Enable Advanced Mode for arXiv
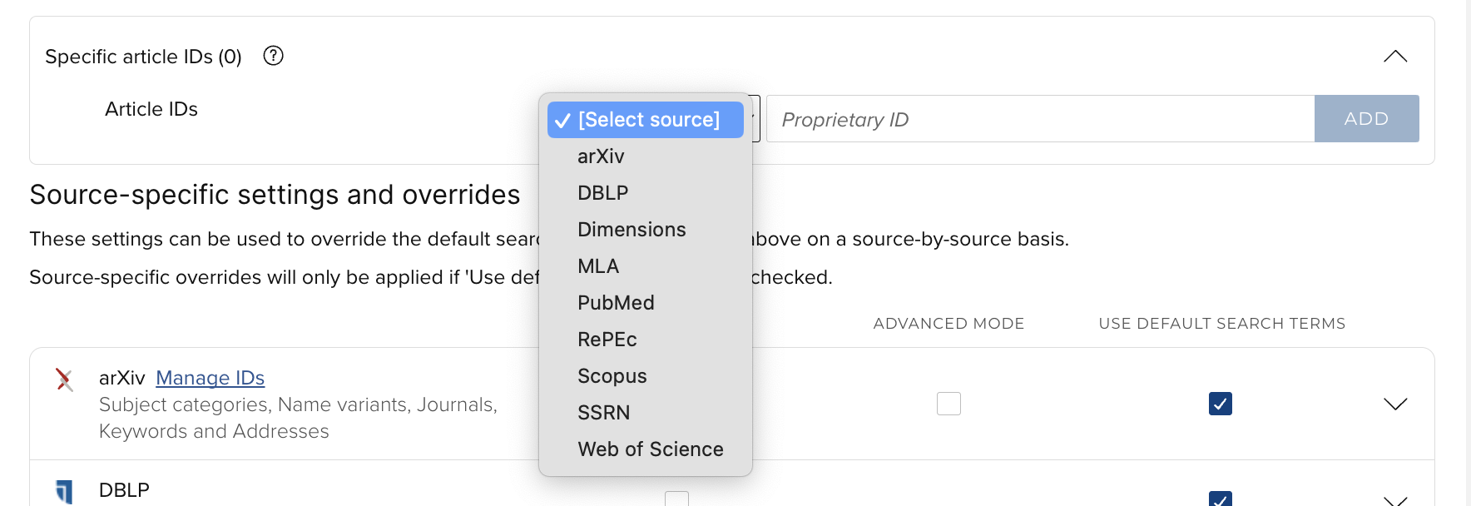The height and width of the screenshot is (506, 1471). [948, 404]
